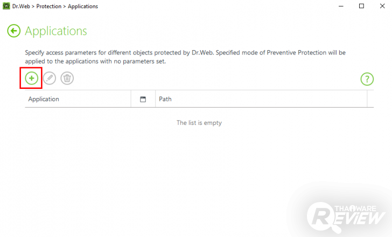Image resolution: width=392 pixels, height=237 pixels.
Task: Add a new application with plus icon
Action: click(x=32, y=79)
